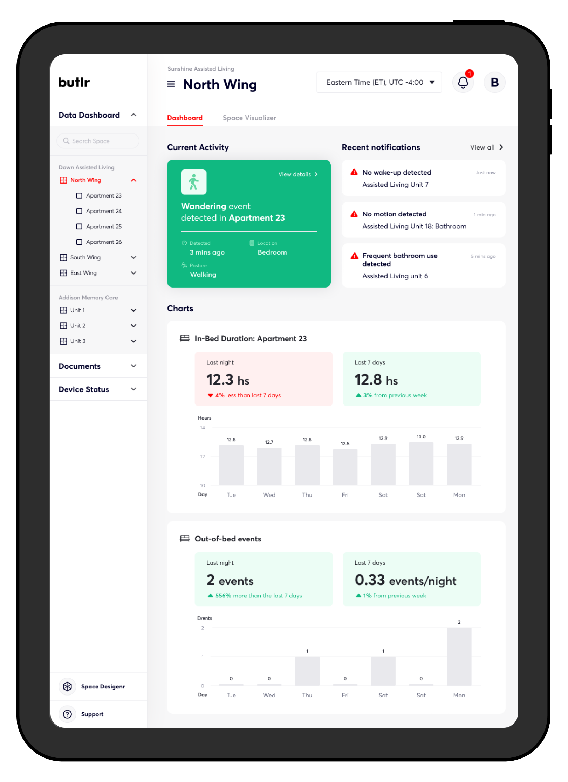568x782 pixels.
Task: Switch to the Space Visualizer tab
Action: coord(249,118)
